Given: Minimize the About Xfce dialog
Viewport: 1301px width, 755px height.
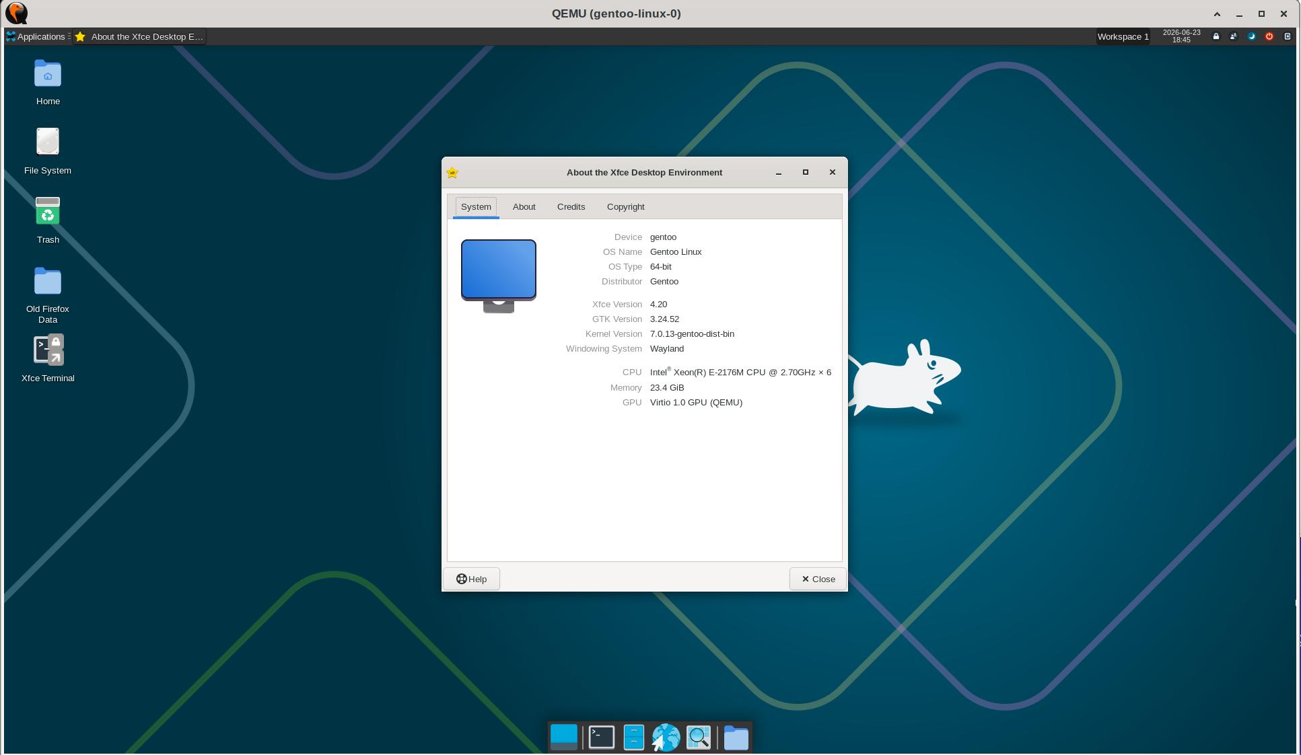Looking at the screenshot, I should tap(779, 173).
